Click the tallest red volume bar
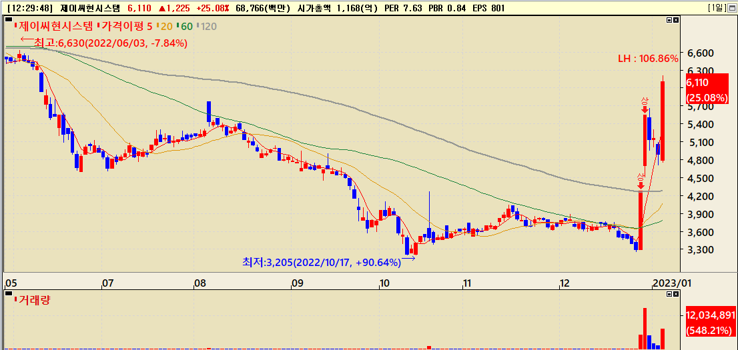The height and width of the screenshot is (350, 738). click(645, 329)
